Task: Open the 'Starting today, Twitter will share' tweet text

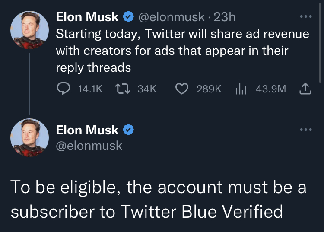Action: 182,51
